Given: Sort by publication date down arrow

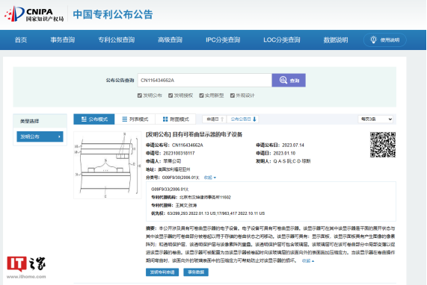Looking at the screenshot, I should (x=254, y=119).
